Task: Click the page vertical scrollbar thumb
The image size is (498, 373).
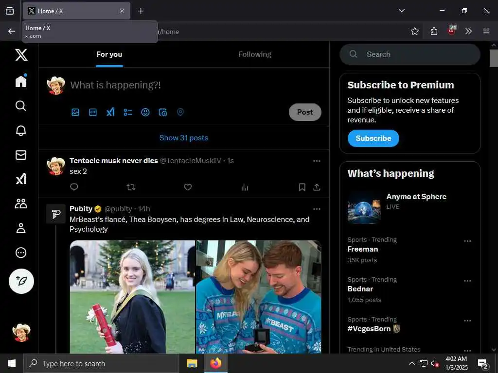Action: tap(494, 58)
